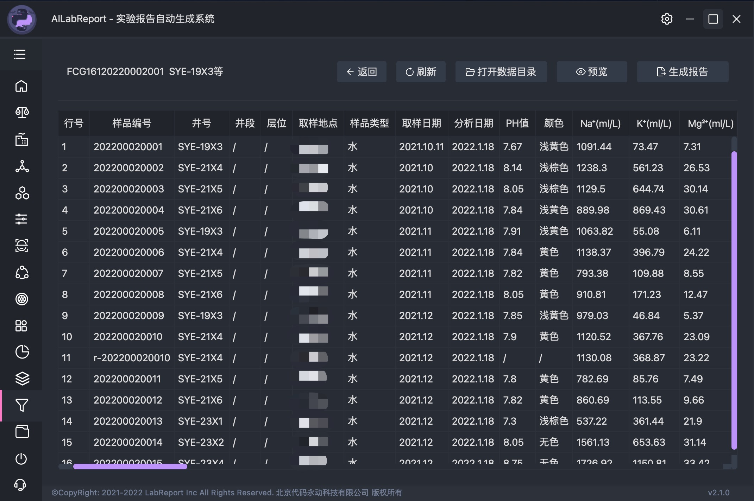Click the 取样日期 column header
Image resolution: width=754 pixels, height=501 pixels.
pos(421,123)
